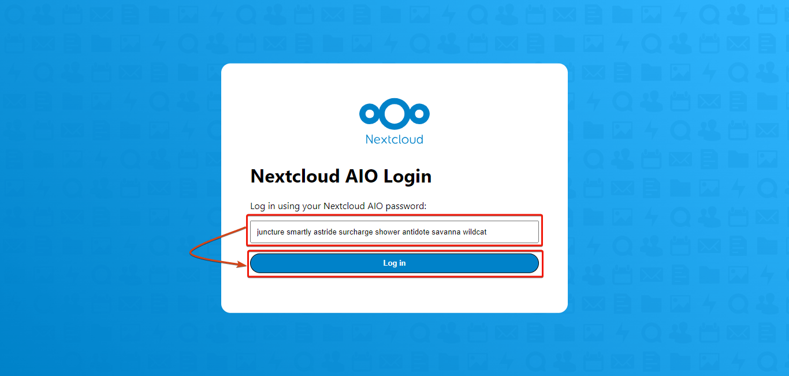789x376 pixels.
Task: Place cursor on the word 'juncture' in password
Action: point(270,232)
